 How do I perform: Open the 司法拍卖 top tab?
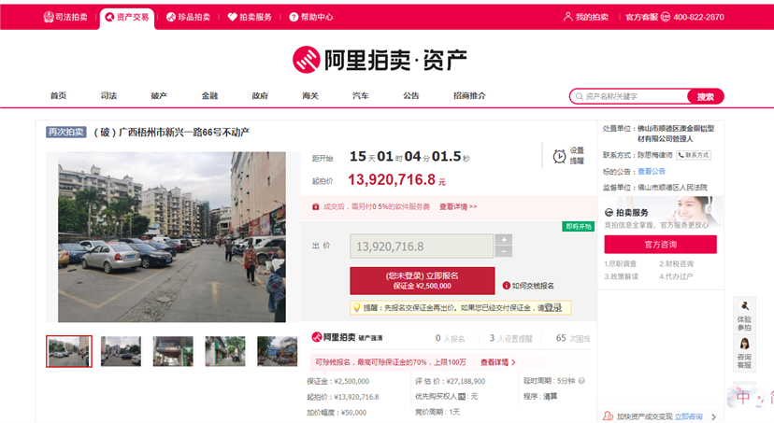point(65,17)
